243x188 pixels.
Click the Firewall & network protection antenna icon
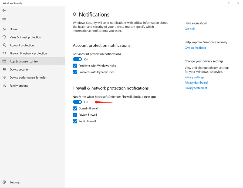pos(4,53)
